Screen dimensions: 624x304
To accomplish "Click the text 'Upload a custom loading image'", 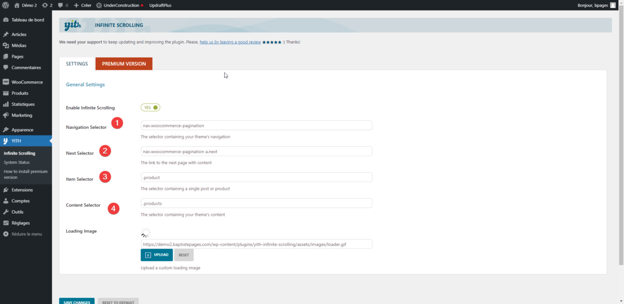I will pyautogui.click(x=171, y=268).
